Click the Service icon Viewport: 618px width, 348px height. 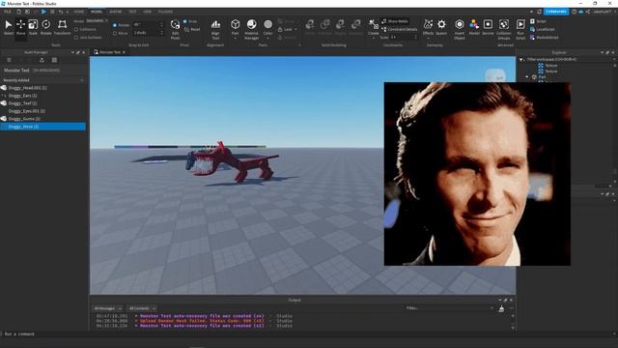[488, 24]
